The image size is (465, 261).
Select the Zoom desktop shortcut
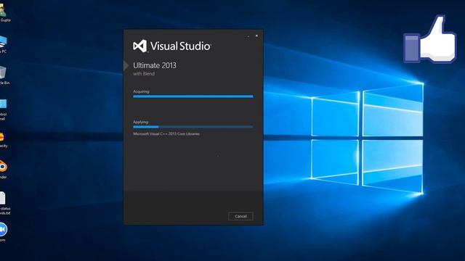click(x=3, y=232)
